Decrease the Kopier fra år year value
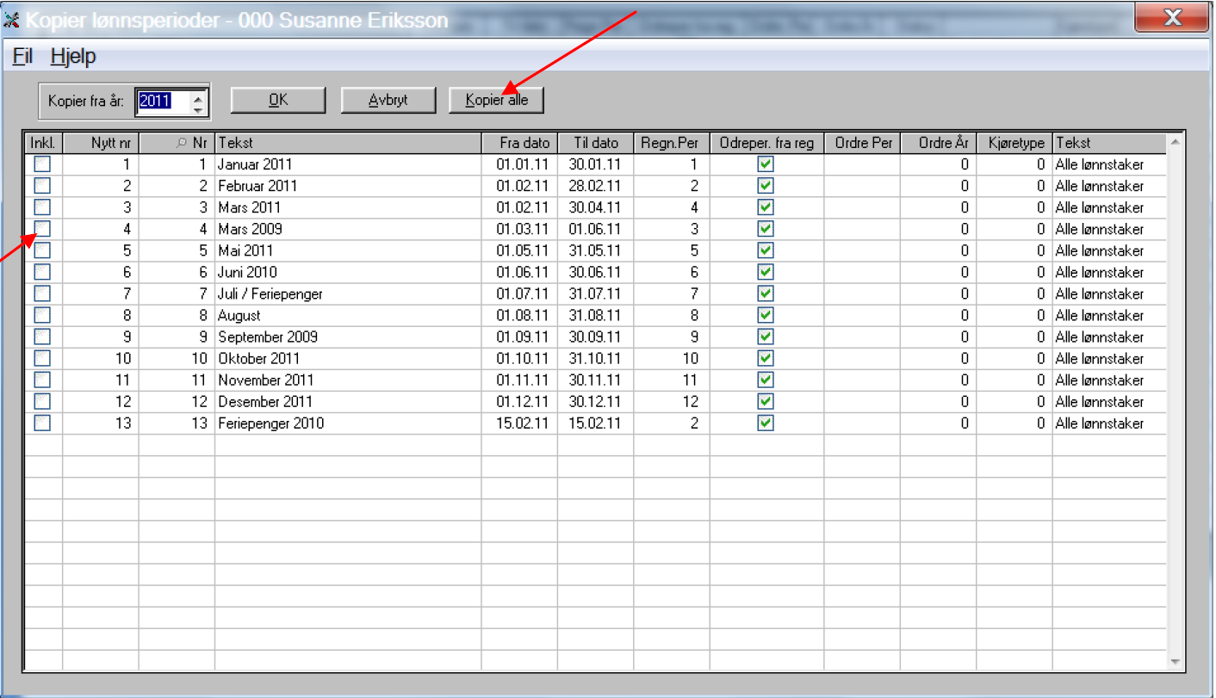The width and height of the screenshot is (1216, 698). coord(199,108)
